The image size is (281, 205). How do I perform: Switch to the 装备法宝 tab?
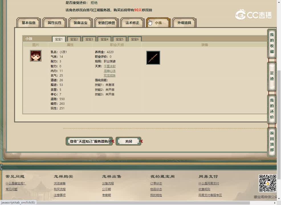(81, 23)
